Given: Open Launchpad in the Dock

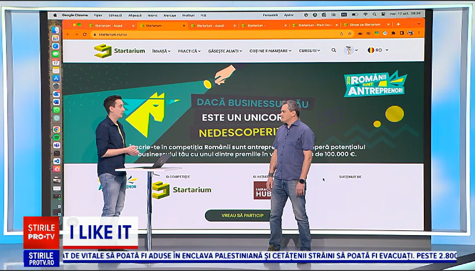Looking at the screenshot, I should pos(55,38).
